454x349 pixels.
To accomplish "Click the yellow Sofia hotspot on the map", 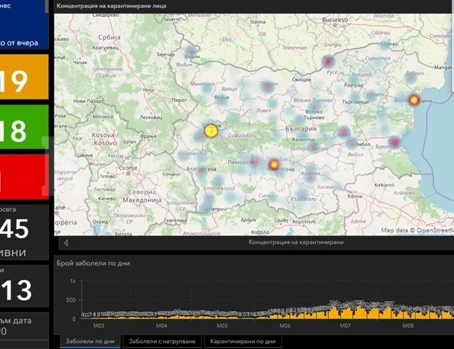I will click(211, 131).
